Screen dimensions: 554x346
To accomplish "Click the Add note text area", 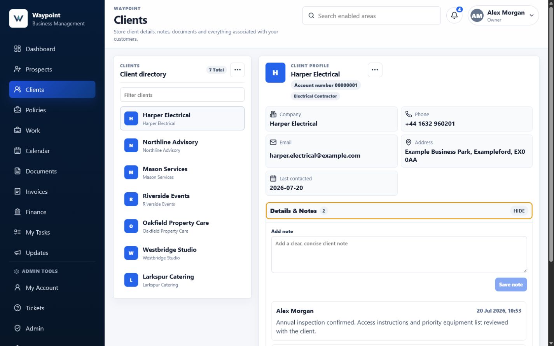I will (x=399, y=254).
